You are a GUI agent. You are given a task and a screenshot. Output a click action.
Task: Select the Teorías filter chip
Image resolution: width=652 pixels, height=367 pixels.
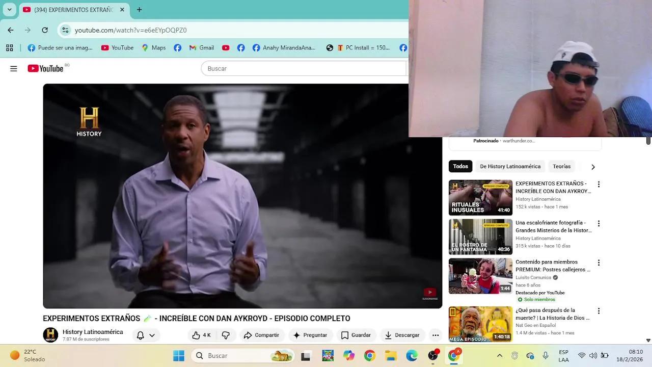[562, 167]
